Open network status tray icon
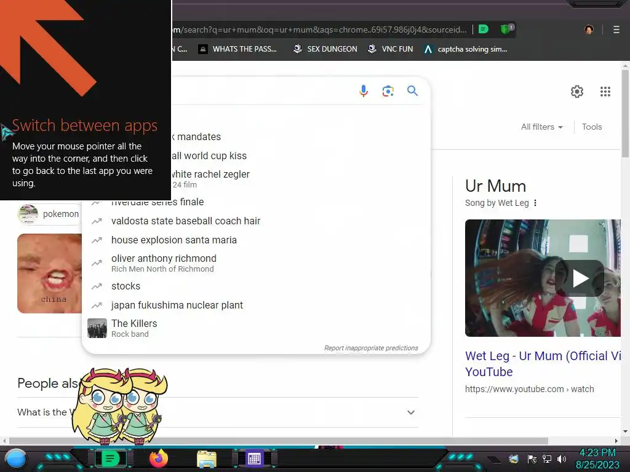 pos(547,458)
